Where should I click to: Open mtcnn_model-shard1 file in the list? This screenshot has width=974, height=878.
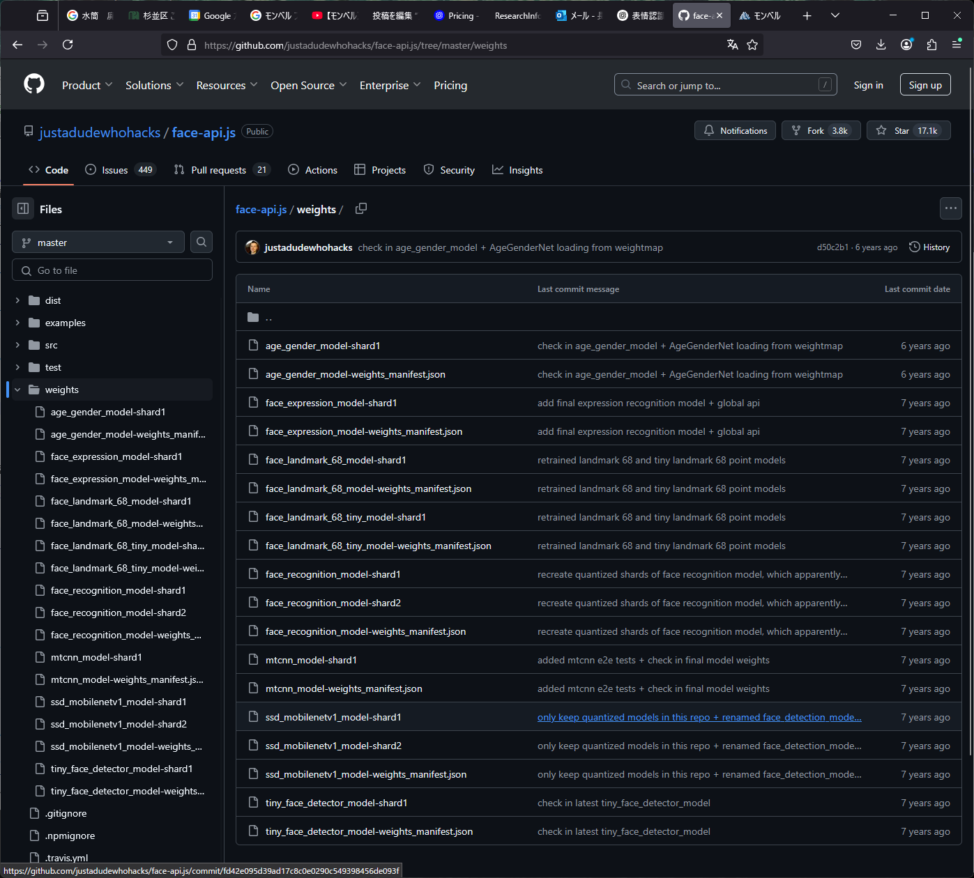(x=311, y=660)
